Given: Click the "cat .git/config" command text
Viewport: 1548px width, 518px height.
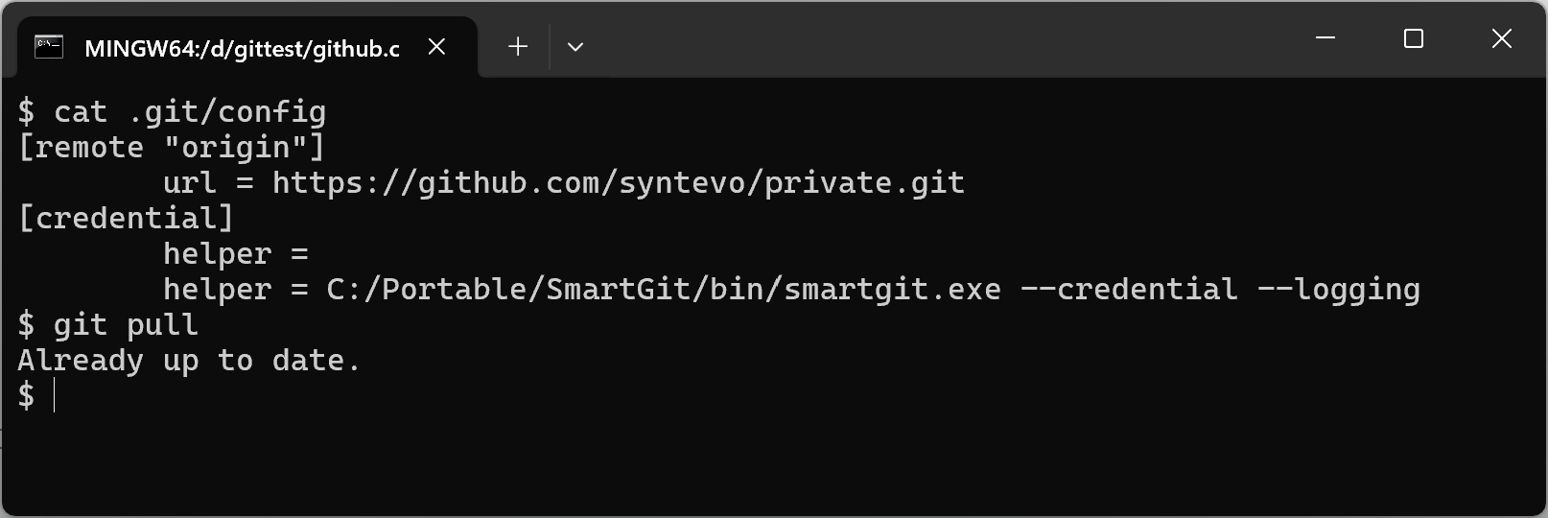Looking at the screenshot, I should pyautogui.click(x=189, y=112).
